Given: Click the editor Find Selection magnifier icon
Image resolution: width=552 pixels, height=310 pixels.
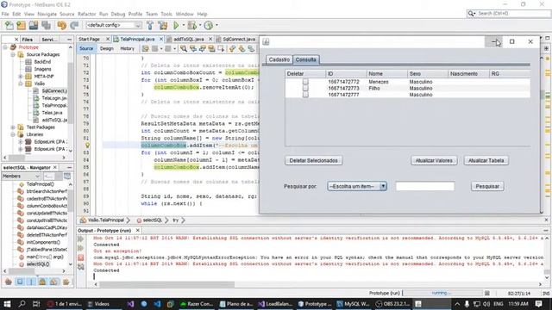Looking at the screenshot, I should pos(184,49).
